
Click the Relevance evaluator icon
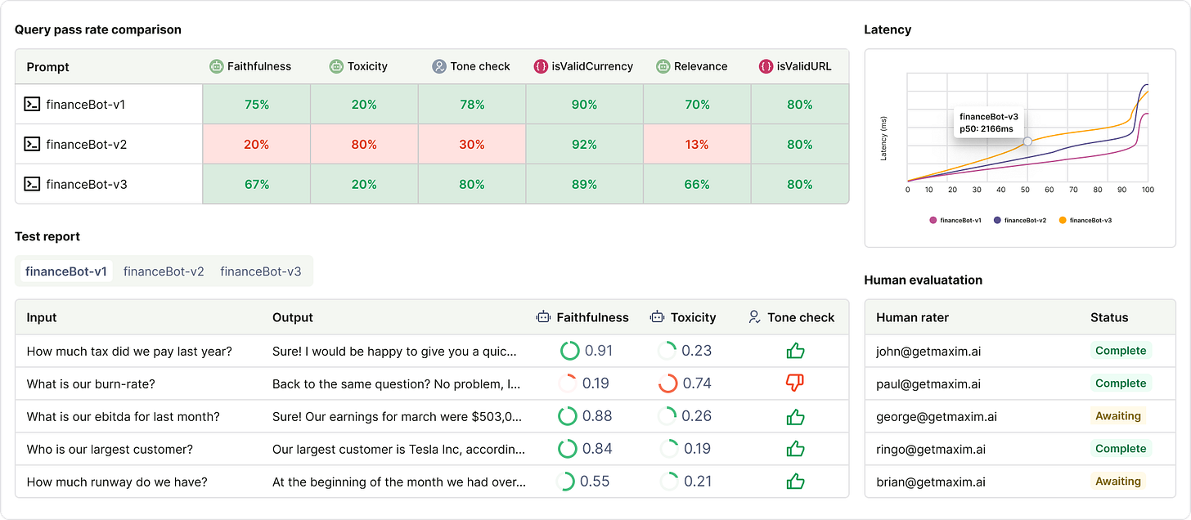pos(663,66)
